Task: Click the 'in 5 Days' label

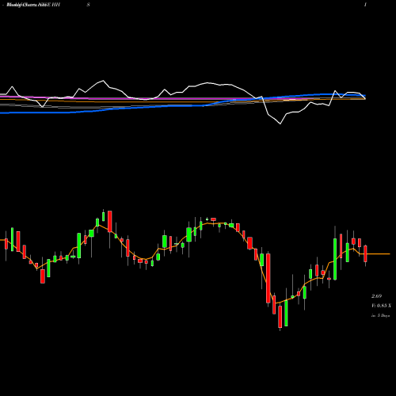Action: coord(380,315)
